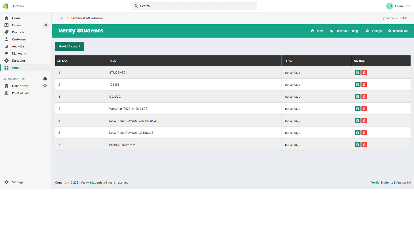Toggle visibility of the Online Store channel

click(x=45, y=86)
